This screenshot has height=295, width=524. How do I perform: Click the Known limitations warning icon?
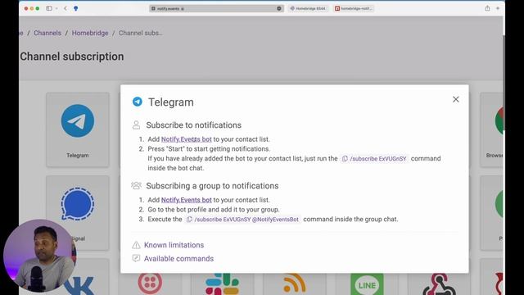click(x=136, y=245)
